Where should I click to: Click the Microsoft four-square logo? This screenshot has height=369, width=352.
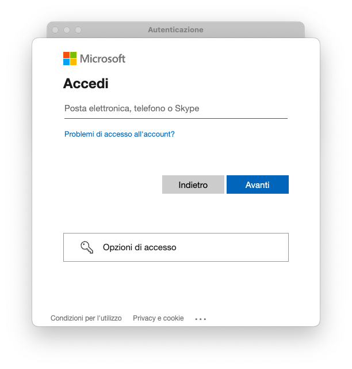pos(70,58)
